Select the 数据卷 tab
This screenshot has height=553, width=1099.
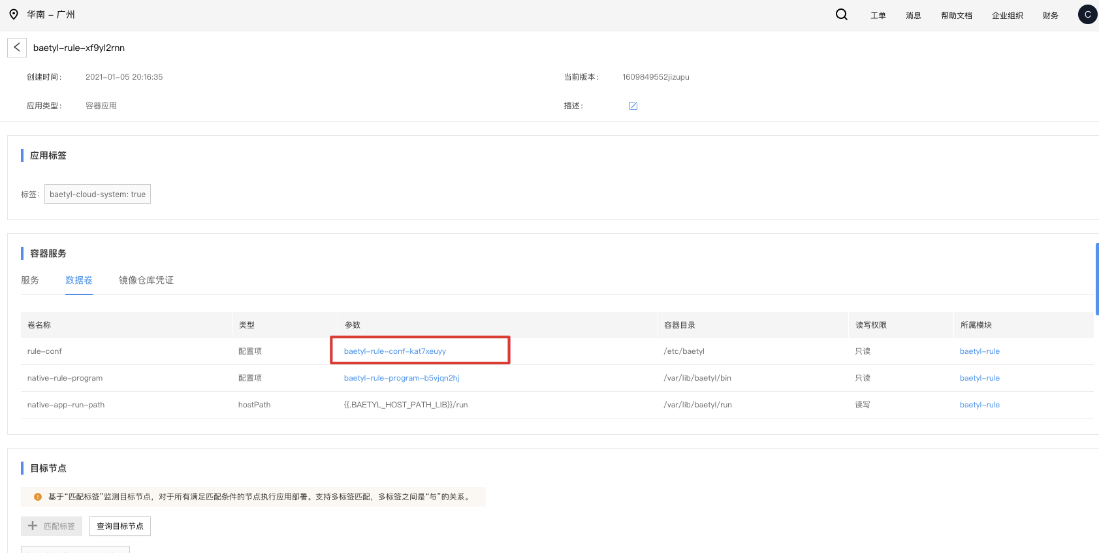[x=79, y=280]
